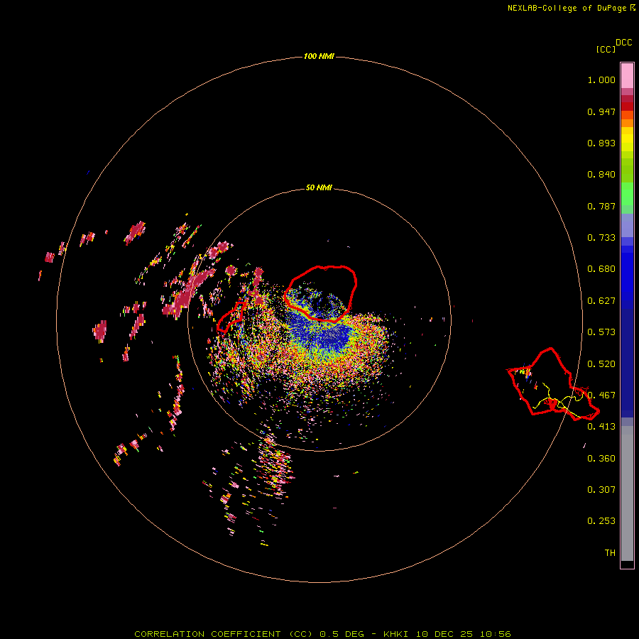Click the DCC label above color scale

tap(623, 43)
